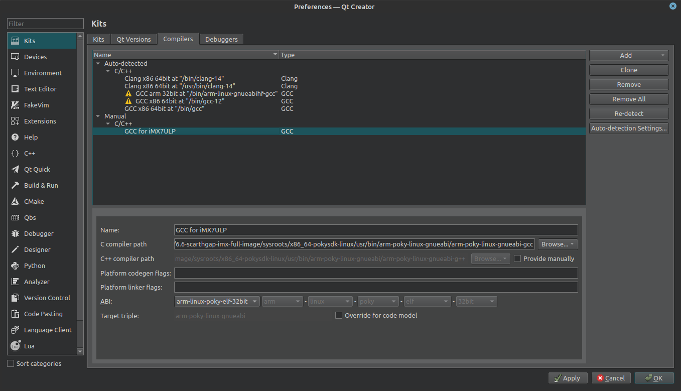Viewport: 681px width, 391px height.
Task: Click the Apply button
Action: 568,378
